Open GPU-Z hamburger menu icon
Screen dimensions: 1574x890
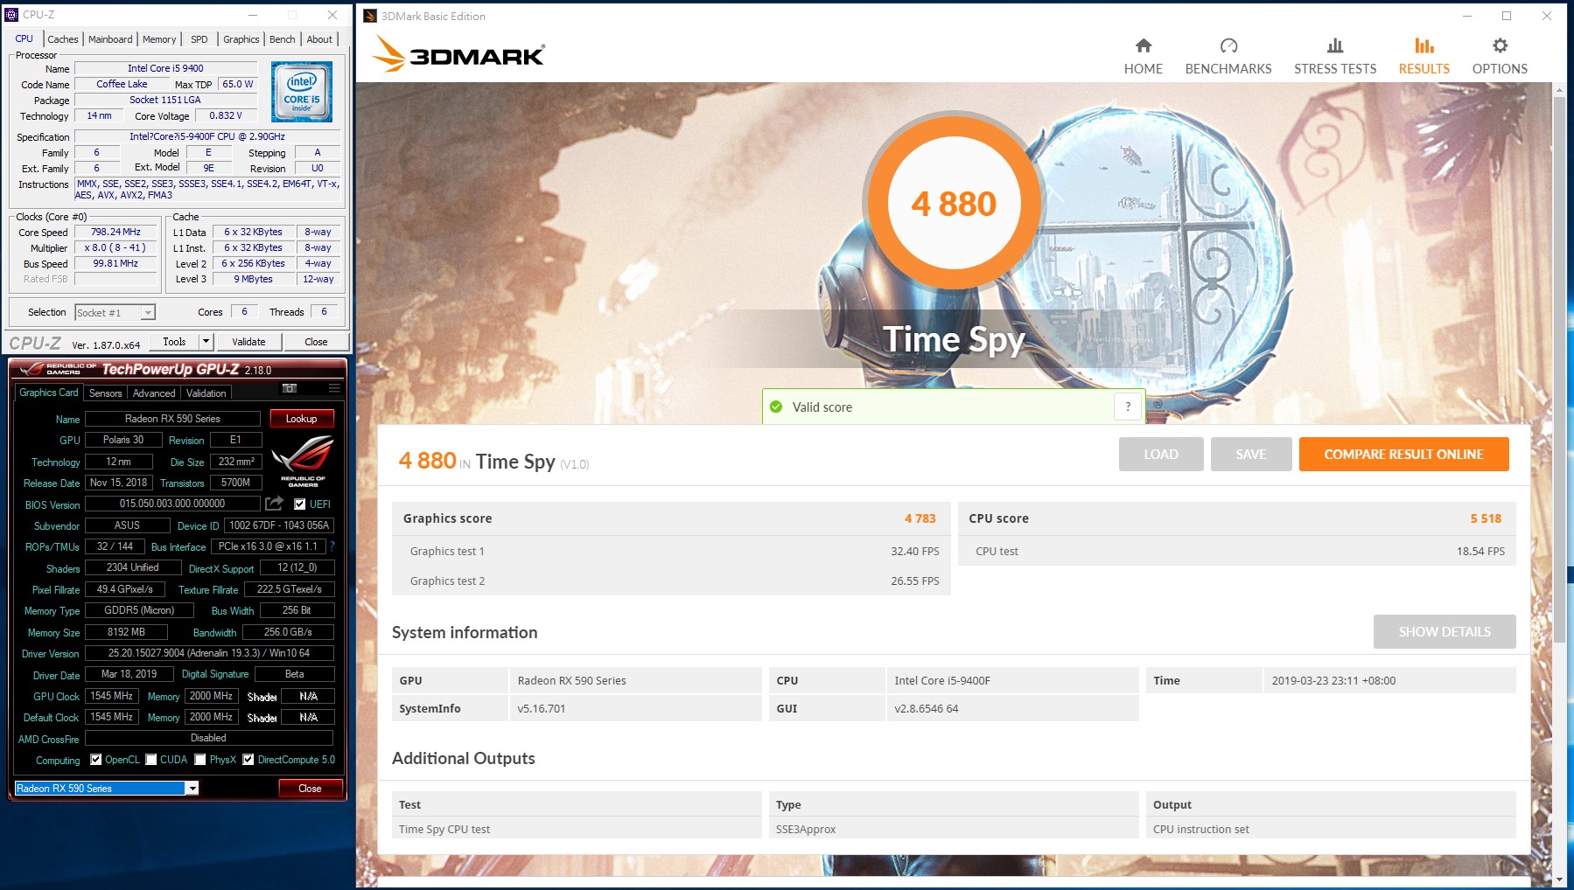(334, 387)
